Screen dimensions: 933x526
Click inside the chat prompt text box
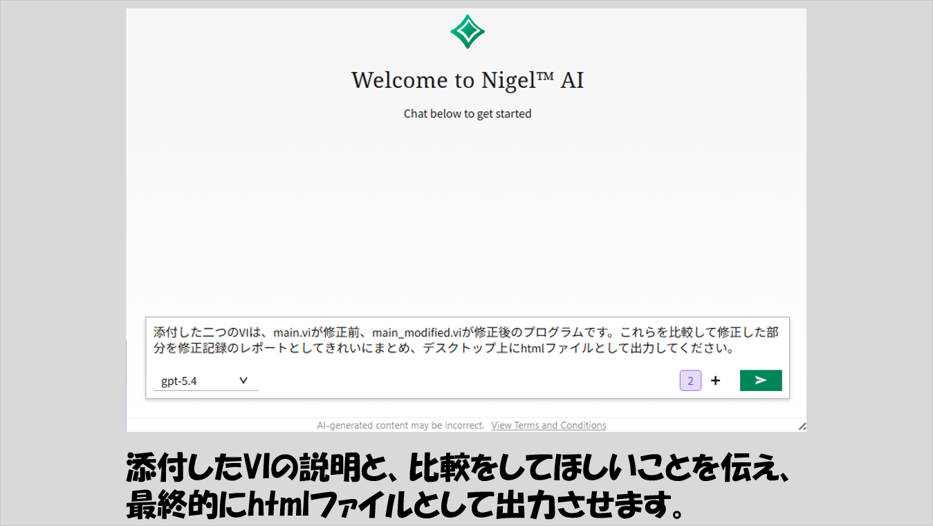467,341
